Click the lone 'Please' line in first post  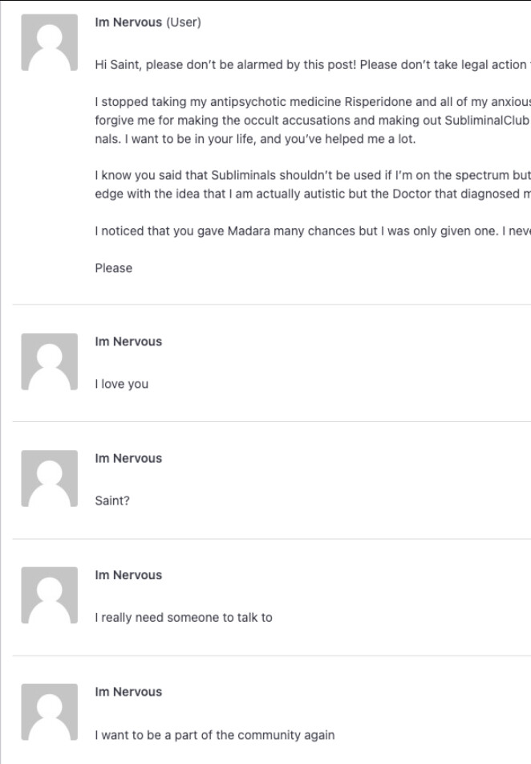coord(113,268)
